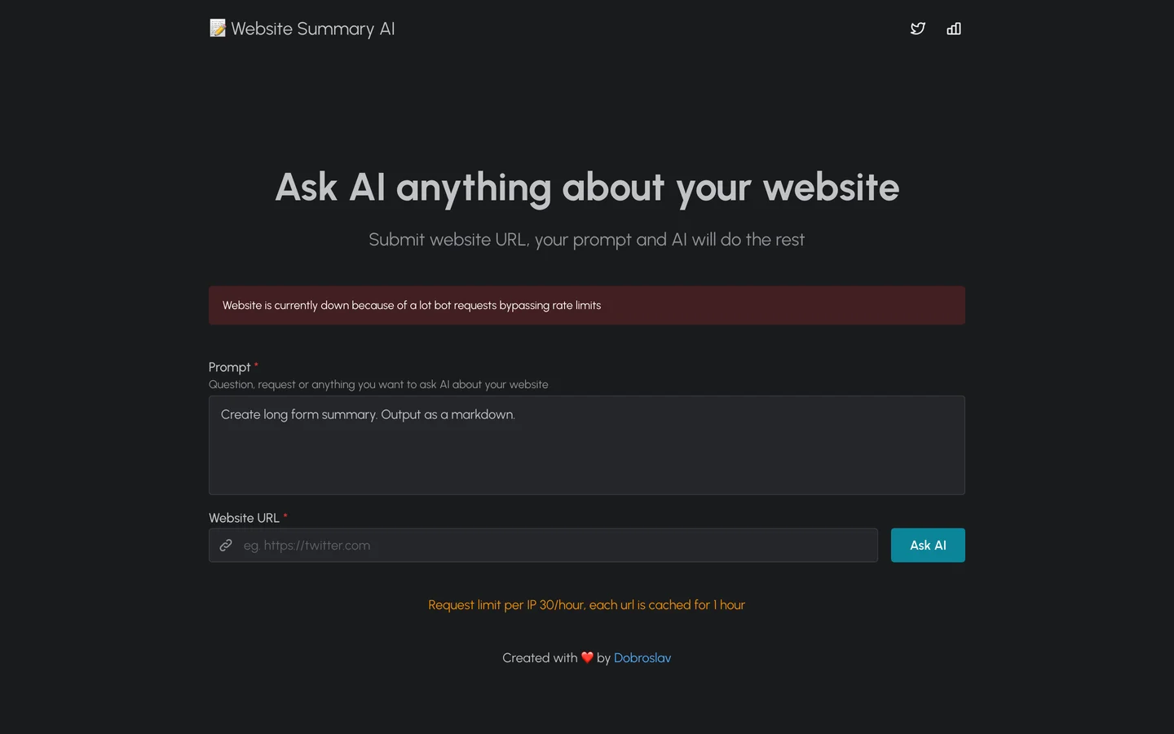Click the red asterisk beside Website URL label
The image size is (1174, 734).
click(x=285, y=516)
